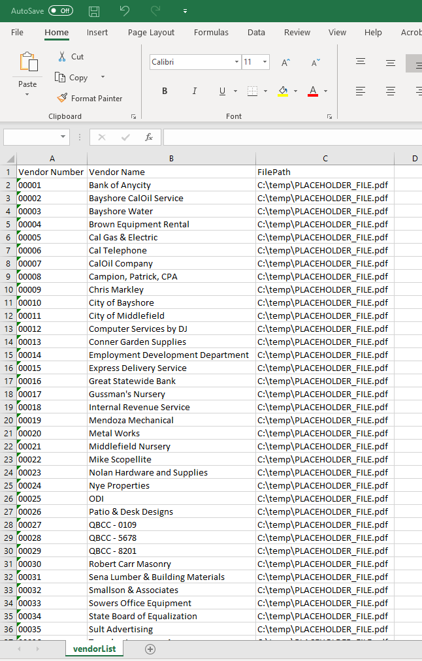
Task: Click the Format Painter brush icon
Action: (62, 98)
